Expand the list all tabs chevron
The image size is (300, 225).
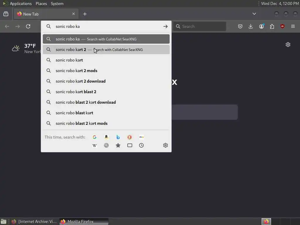click(x=254, y=14)
